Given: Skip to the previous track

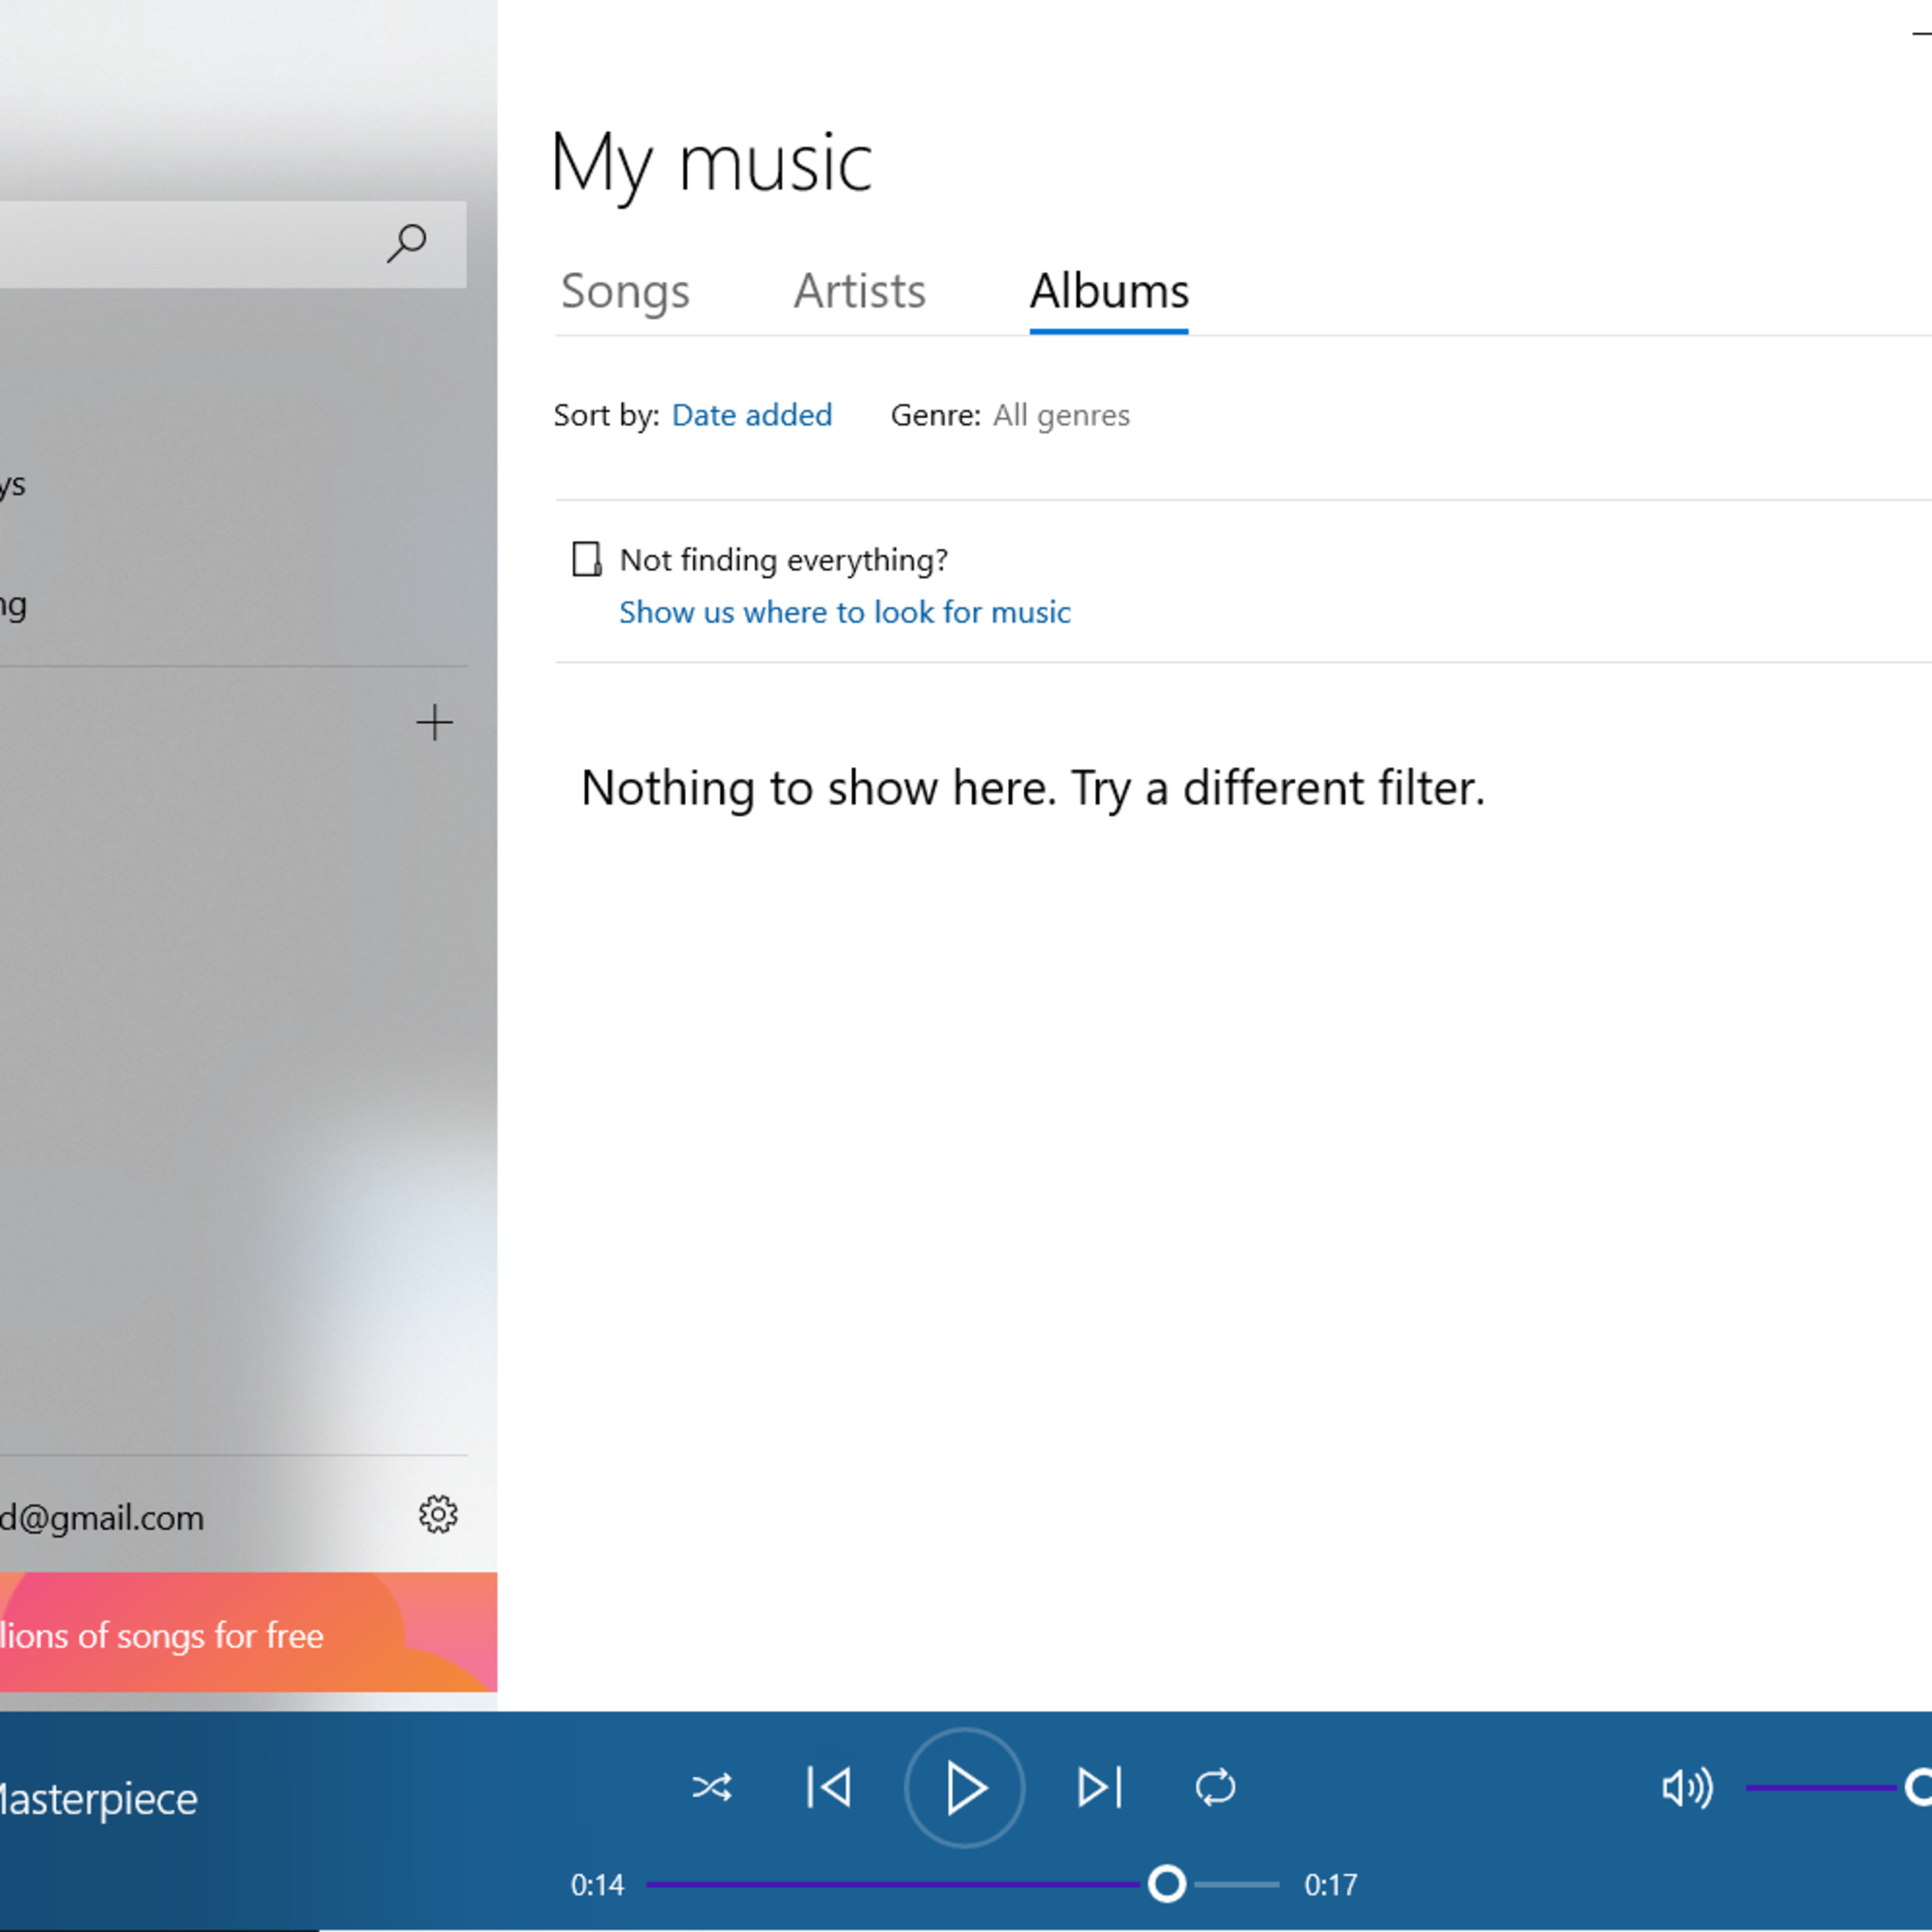Looking at the screenshot, I should tap(829, 1787).
